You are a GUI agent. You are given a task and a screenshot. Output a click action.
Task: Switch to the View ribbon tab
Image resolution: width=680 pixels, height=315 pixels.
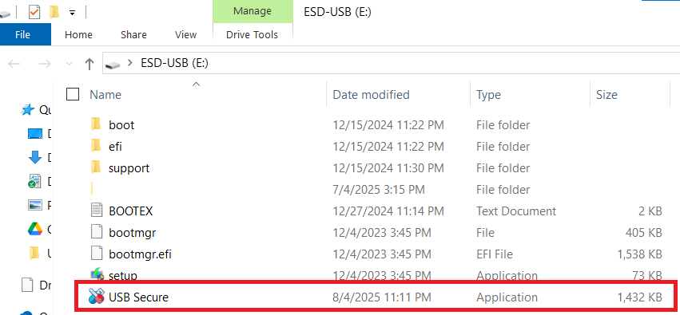pos(185,34)
